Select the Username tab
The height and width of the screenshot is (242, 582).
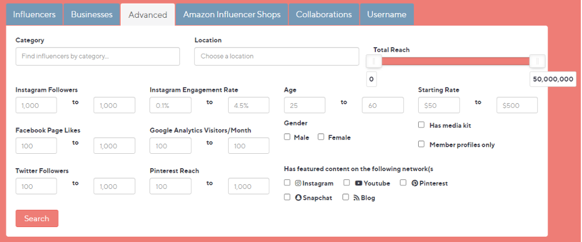pos(387,14)
